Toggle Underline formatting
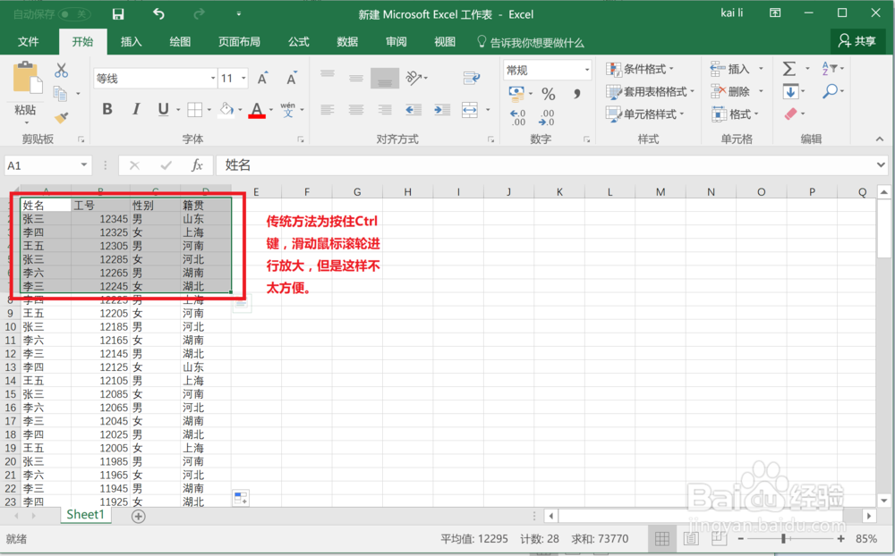This screenshot has height=556, width=895. (163, 109)
